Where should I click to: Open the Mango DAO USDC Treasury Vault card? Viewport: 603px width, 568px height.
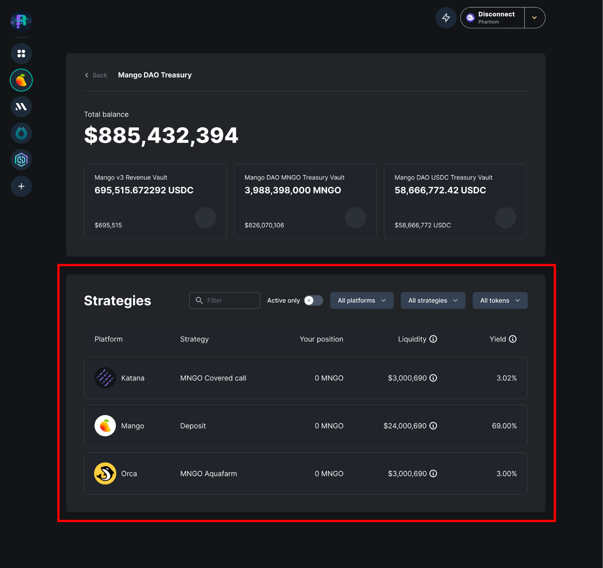(455, 201)
